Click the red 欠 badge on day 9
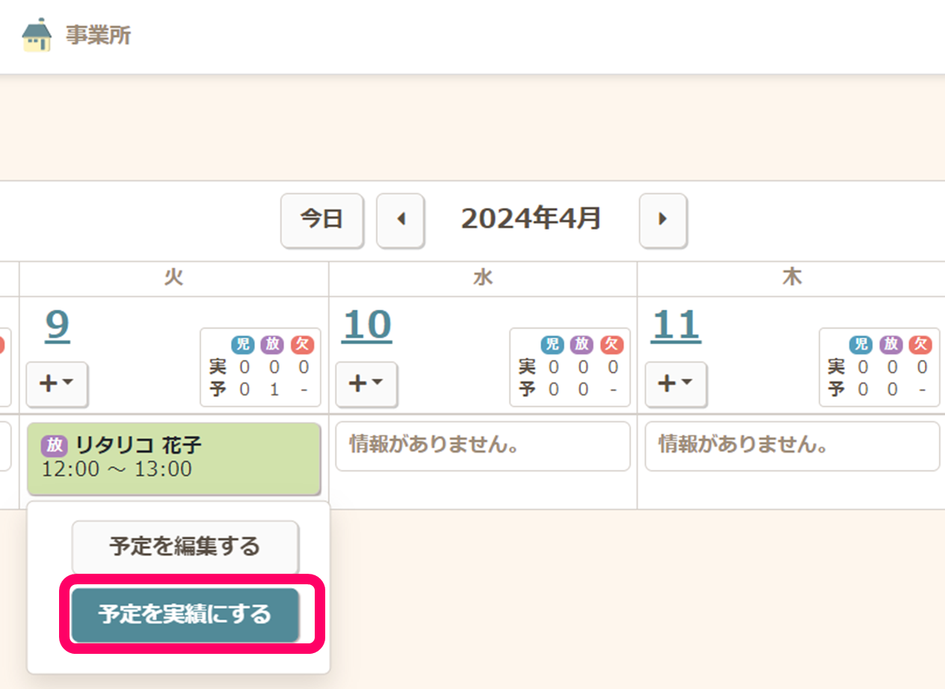 click(x=303, y=344)
